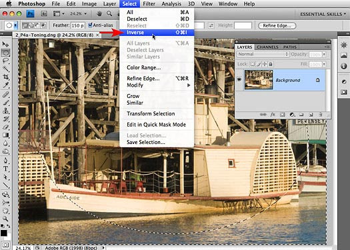Select the Hand tool in toolbox
Image resolution: width=350 pixels, height=250 pixels.
(5, 211)
